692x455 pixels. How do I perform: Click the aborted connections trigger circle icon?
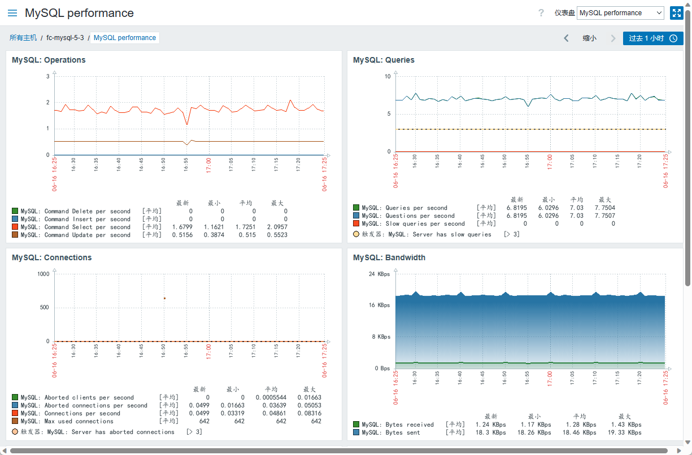pos(15,431)
